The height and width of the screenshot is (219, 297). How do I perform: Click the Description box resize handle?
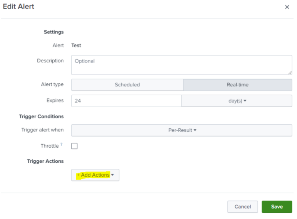point(290,72)
